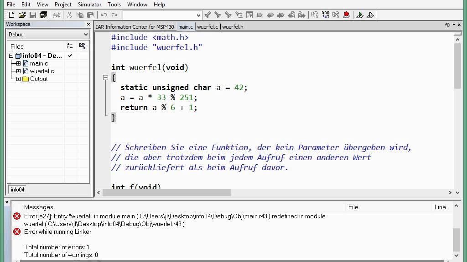467x262 pixels.
Task: Open the Simulator menu
Action: click(x=90, y=5)
